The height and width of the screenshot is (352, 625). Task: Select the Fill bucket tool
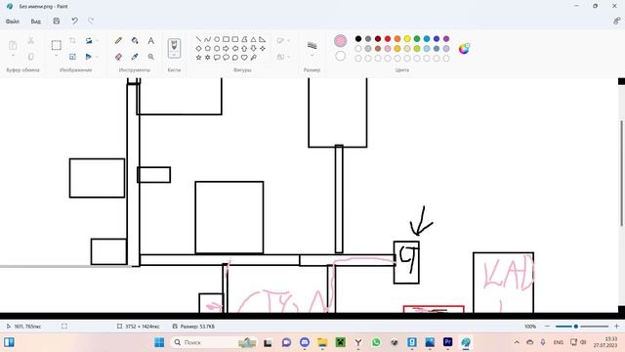135,40
